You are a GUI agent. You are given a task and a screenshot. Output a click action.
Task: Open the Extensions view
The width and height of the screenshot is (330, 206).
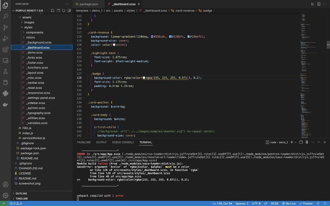point(5,49)
